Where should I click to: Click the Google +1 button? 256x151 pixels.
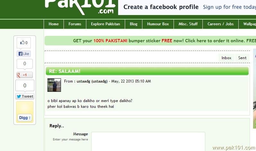click(x=24, y=75)
